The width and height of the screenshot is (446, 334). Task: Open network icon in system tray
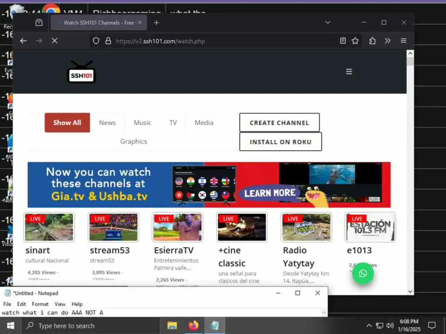379,325
